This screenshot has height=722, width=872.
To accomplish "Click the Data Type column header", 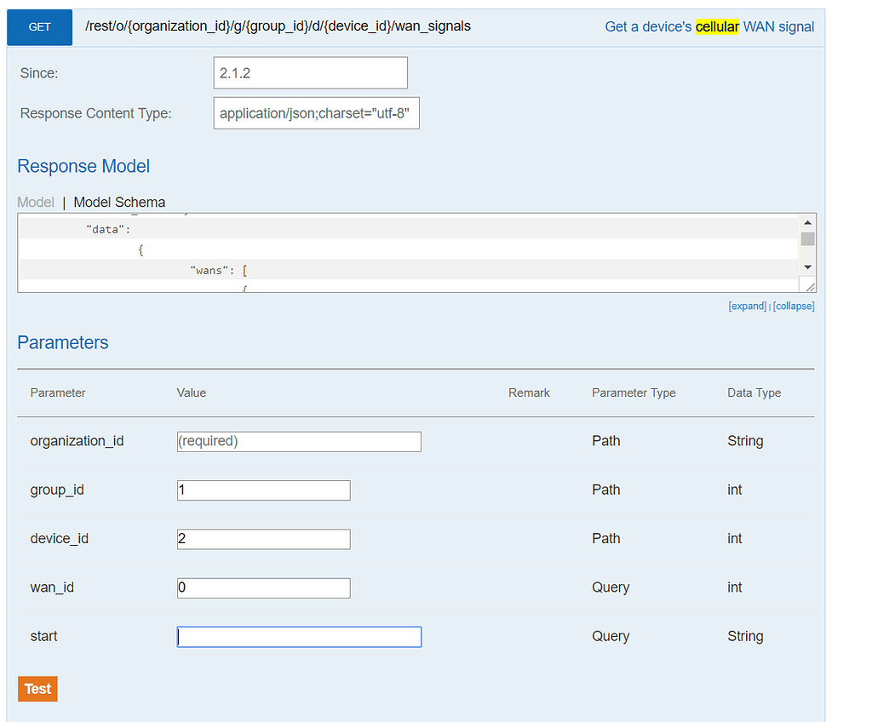I will pos(754,393).
